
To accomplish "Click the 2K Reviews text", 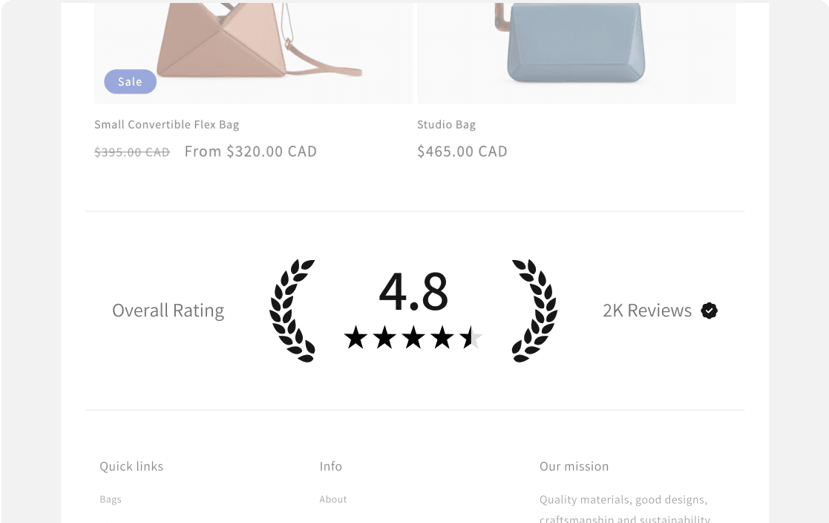I will click(x=647, y=311).
